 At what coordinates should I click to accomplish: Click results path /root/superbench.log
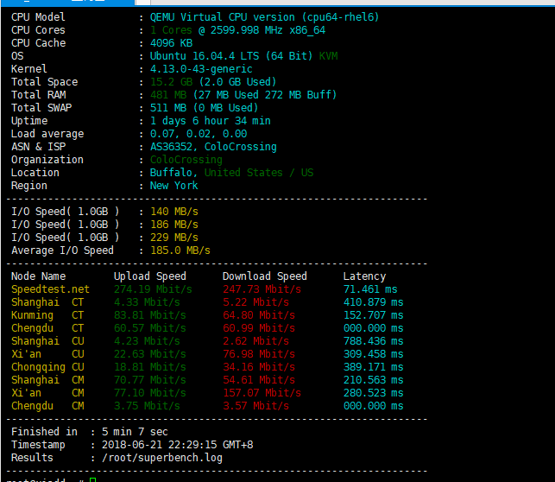click(162, 458)
